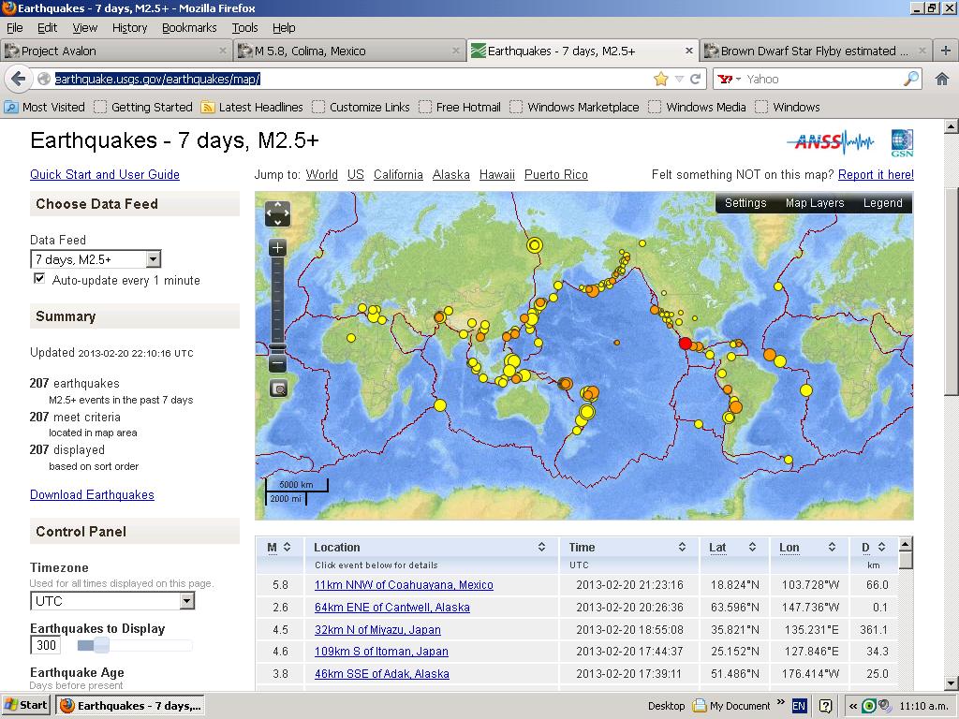Click the map zoom-to-area magnifier icon
The image size is (959, 719).
(277, 389)
